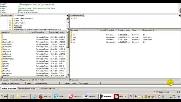Viewport: 181px width, 102px height.
Task: Click the System Volume Information folder icon
Action: coord(12,18)
